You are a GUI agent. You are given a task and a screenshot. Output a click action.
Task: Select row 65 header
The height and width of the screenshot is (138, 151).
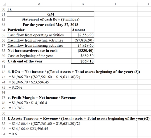coord(4,35)
